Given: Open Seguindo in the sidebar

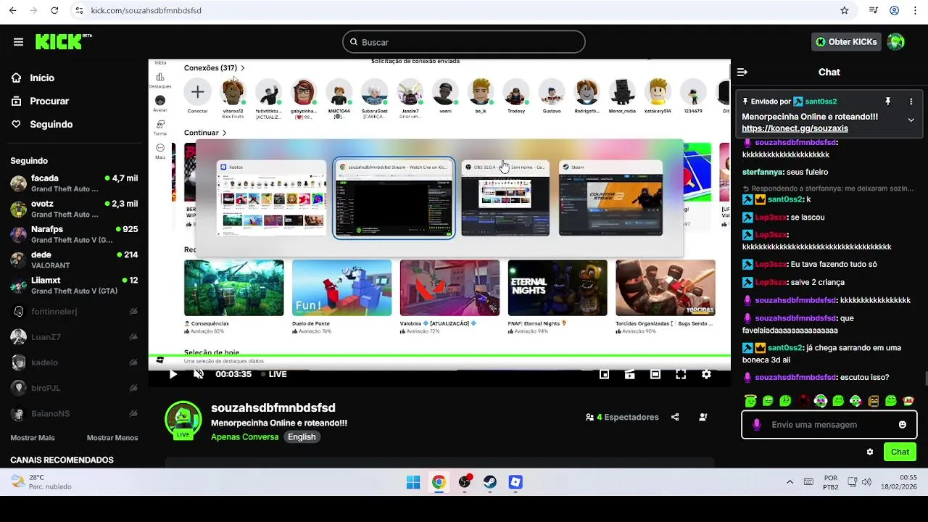Looking at the screenshot, I should tap(51, 124).
